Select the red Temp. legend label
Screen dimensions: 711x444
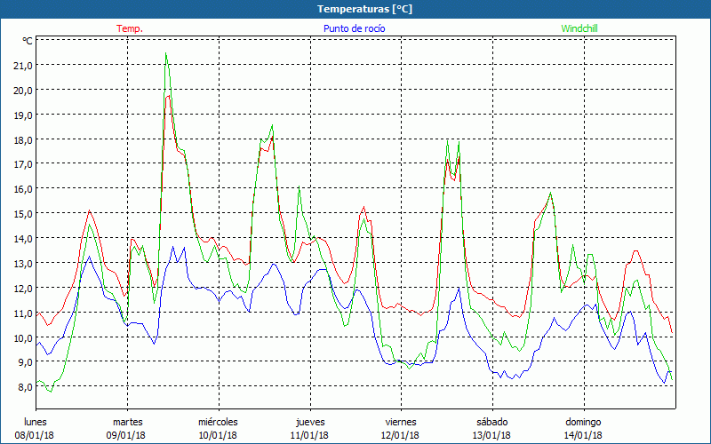click(x=130, y=28)
